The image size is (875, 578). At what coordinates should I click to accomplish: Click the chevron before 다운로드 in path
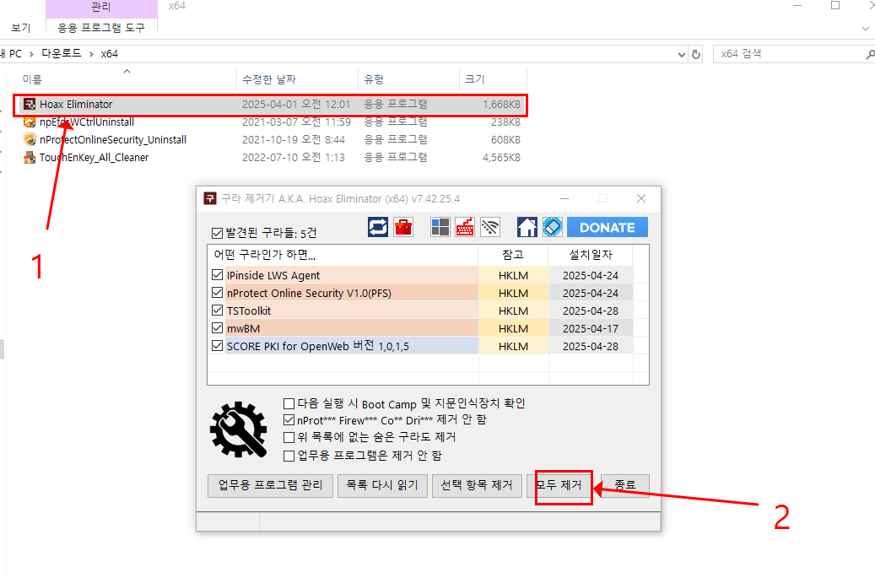coord(31,54)
